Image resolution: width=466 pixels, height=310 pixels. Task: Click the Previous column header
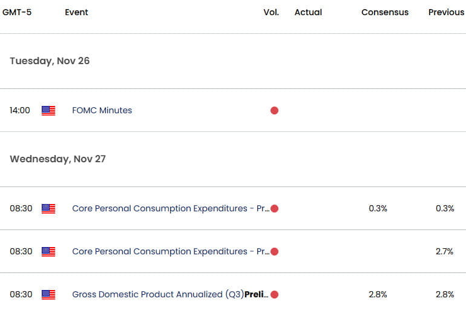pyautogui.click(x=446, y=12)
